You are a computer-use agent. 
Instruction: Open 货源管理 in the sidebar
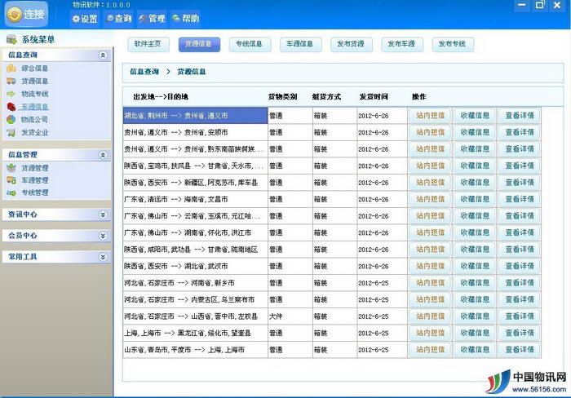[x=34, y=168]
